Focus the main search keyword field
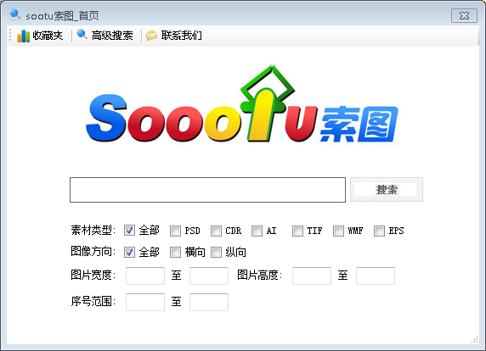The width and height of the screenshot is (486, 351). pos(207,190)
